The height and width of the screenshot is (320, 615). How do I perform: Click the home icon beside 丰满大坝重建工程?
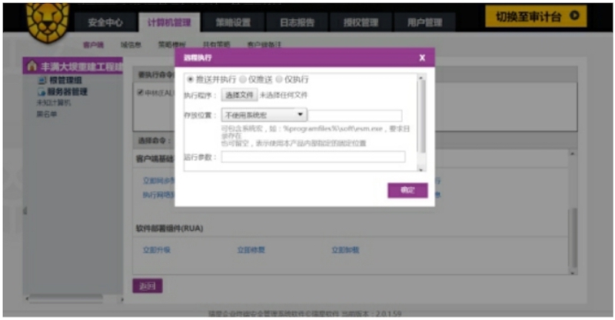click(32, 67)
